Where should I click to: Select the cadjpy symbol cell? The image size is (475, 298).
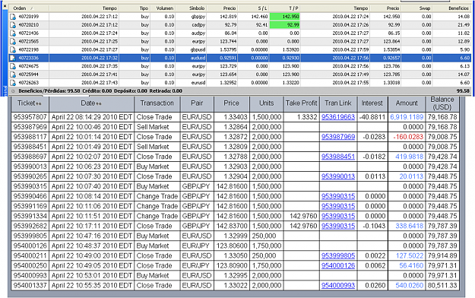click(x=198, y=25)
